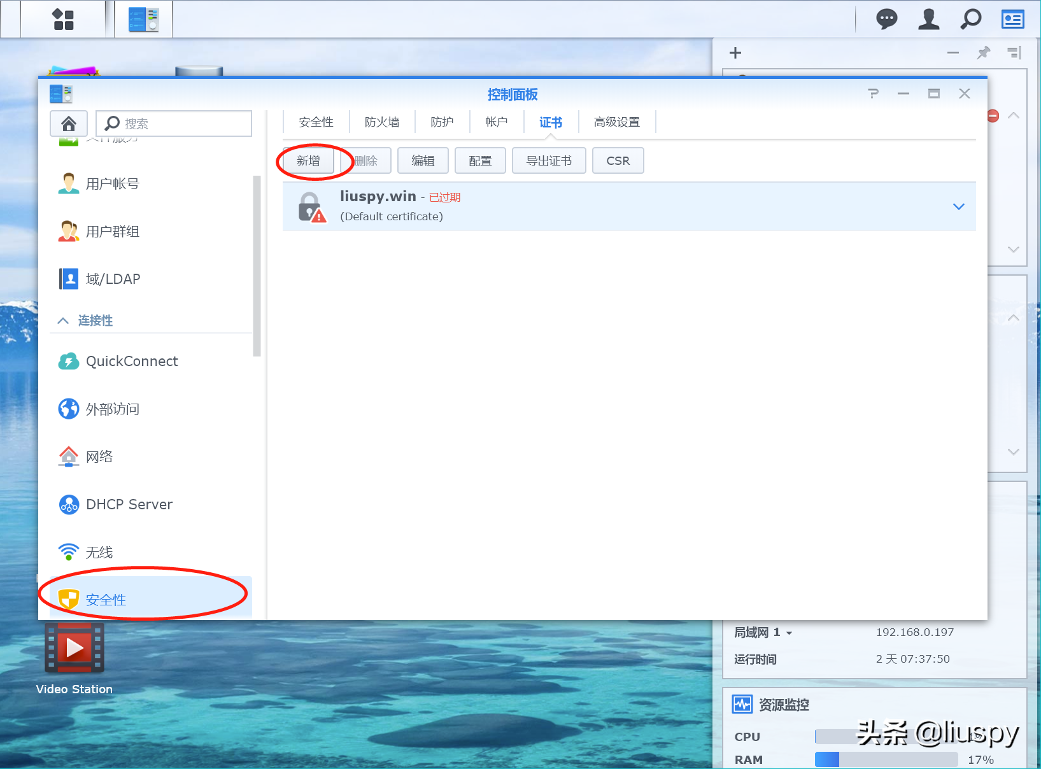Click the 导出证书 button

548,160
